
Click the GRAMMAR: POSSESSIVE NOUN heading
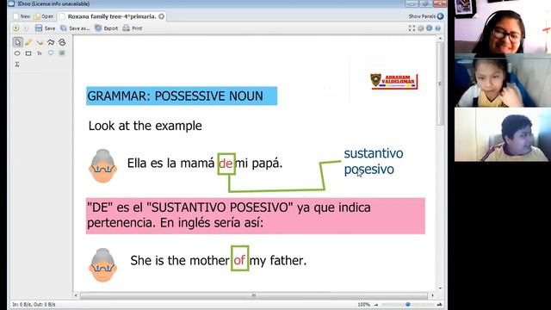[182, 96]
